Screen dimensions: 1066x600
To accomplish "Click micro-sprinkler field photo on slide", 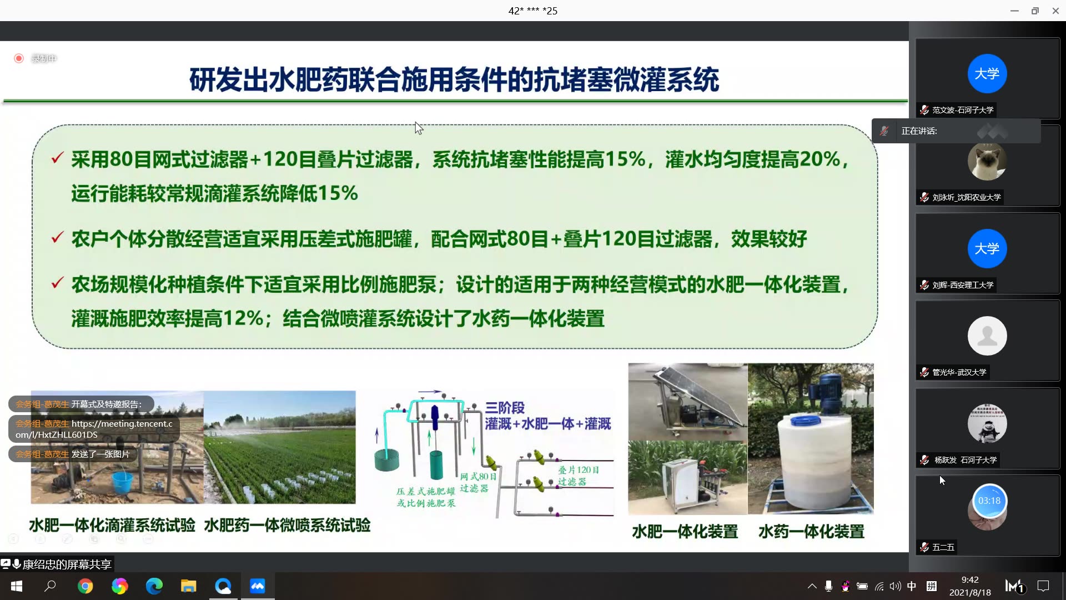I will [279, 447].
